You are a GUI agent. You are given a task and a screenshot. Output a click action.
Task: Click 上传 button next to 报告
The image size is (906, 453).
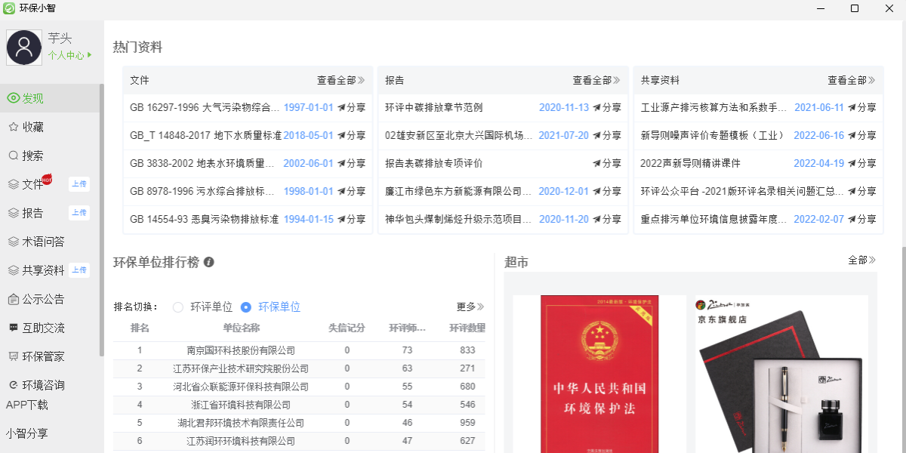pos(79,213)
